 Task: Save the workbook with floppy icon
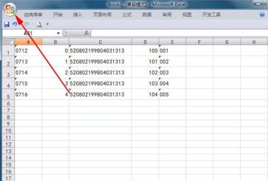click(7, 24)
